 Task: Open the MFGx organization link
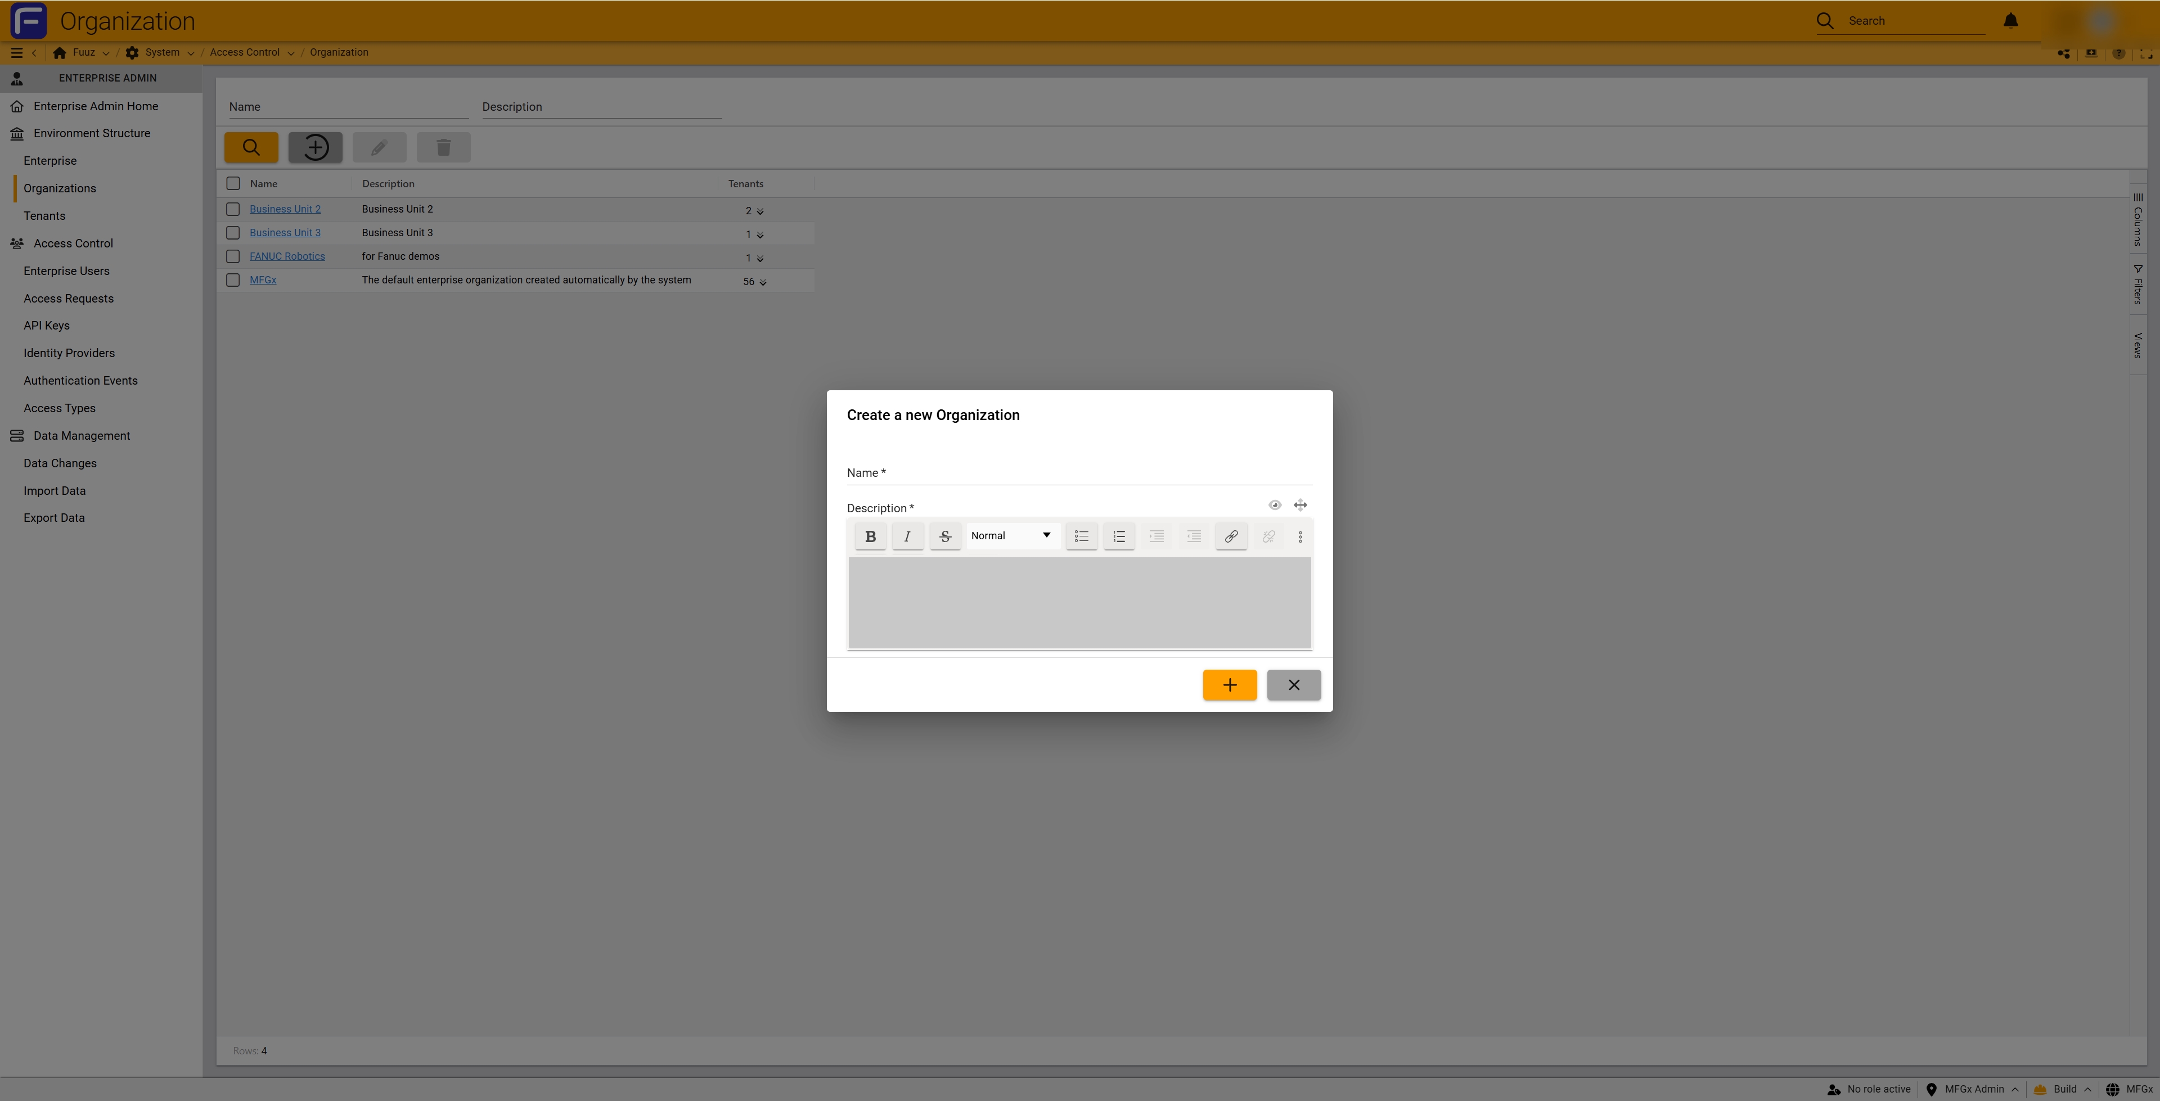tap(263, 280)
